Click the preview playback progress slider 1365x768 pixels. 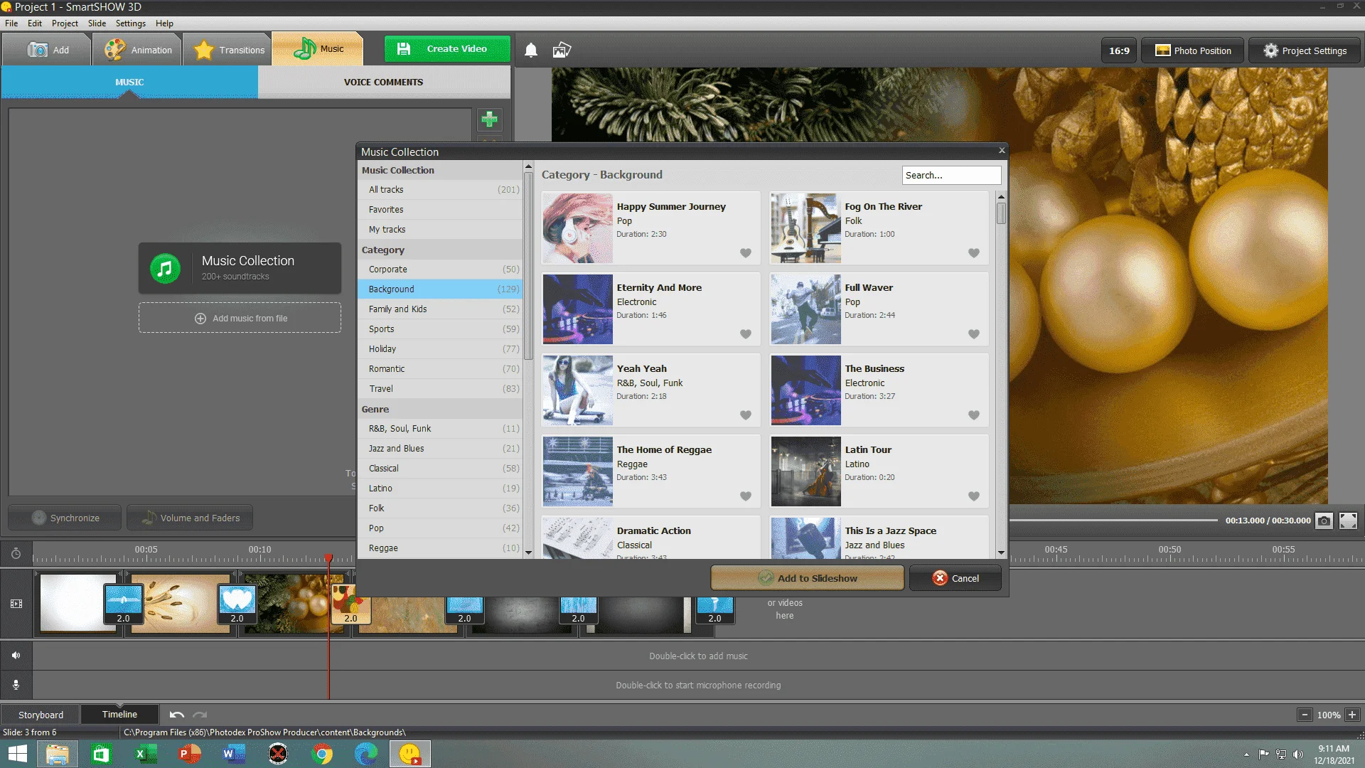[1113, 521]
